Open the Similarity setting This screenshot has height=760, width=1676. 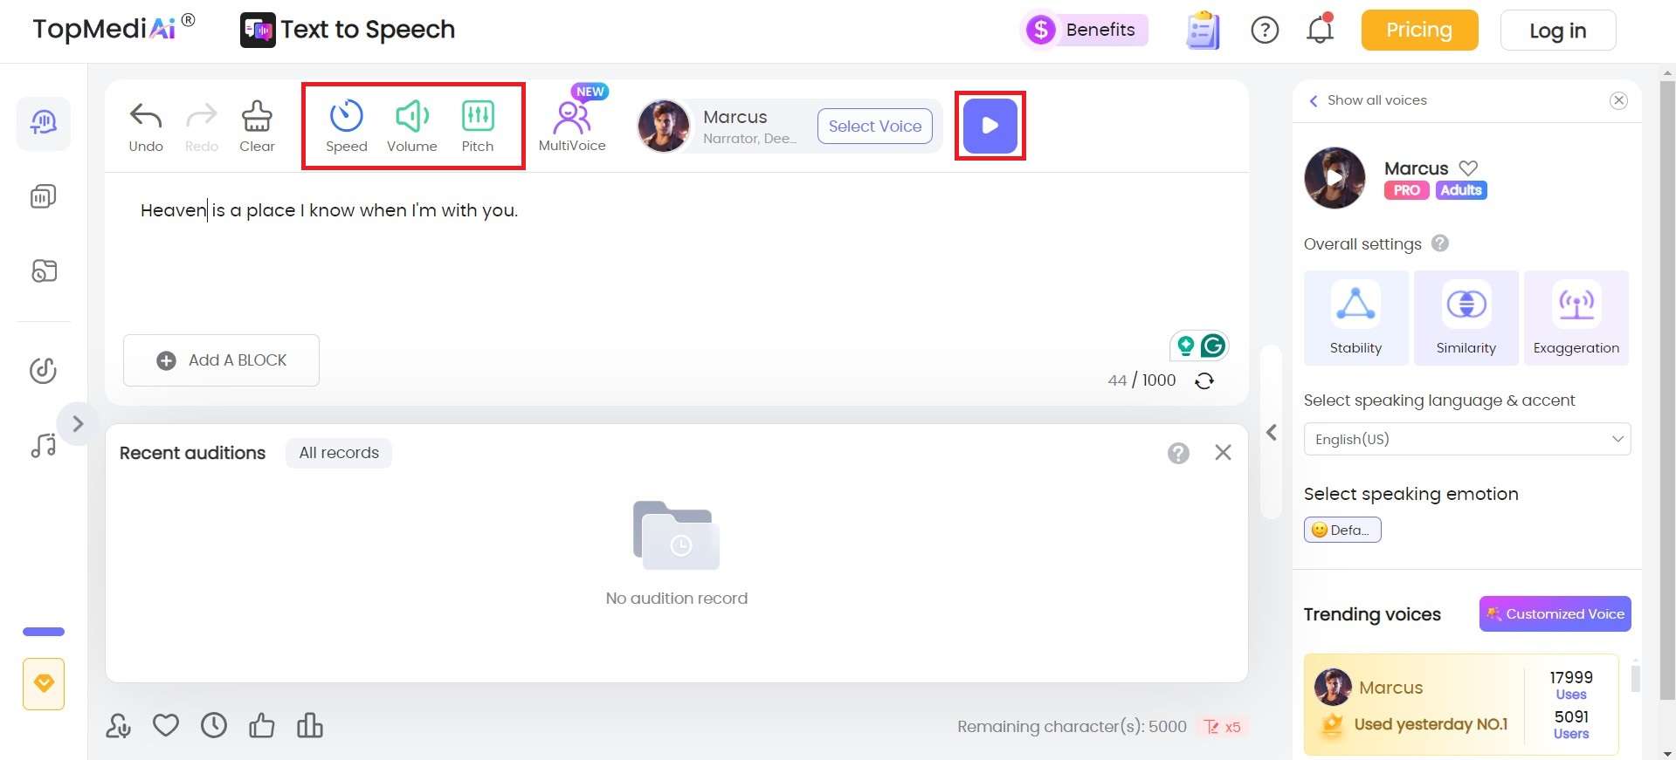pos(1466,318)
